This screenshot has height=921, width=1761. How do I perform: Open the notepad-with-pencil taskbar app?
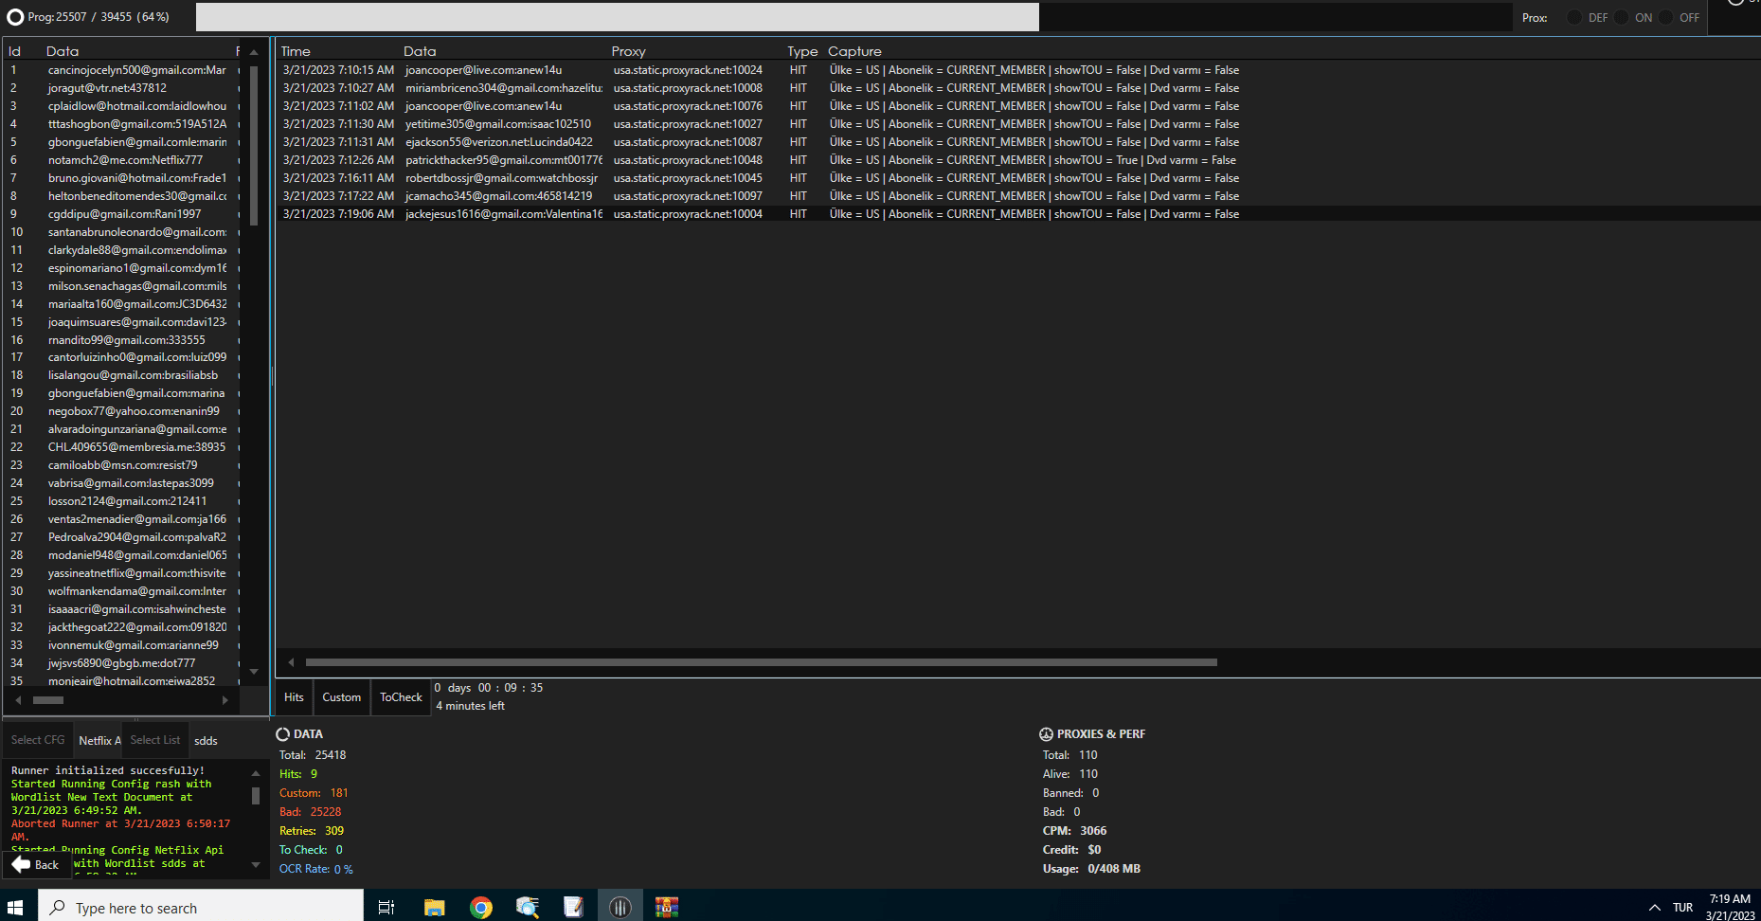coord(573,908)
